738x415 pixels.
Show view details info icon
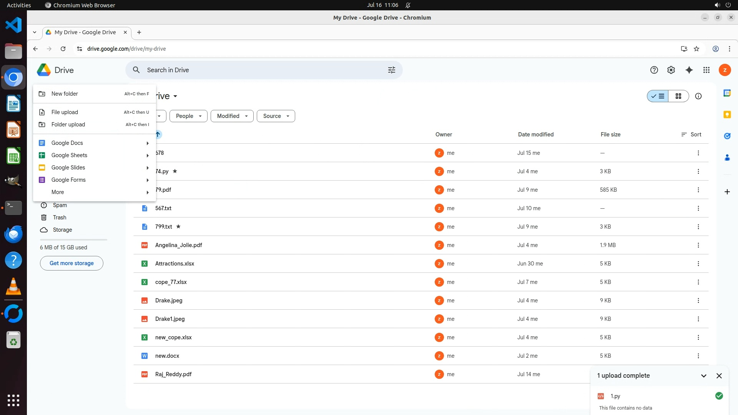tap(698, 96)
